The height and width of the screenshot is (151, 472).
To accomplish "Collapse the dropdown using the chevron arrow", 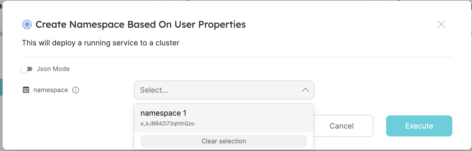I will tap(305, 90).
